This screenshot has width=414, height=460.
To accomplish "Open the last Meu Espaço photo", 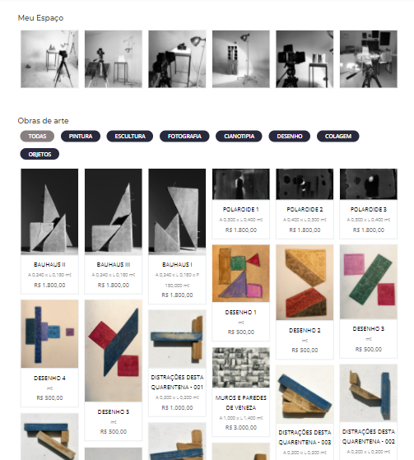I will (x=369, y=59).
